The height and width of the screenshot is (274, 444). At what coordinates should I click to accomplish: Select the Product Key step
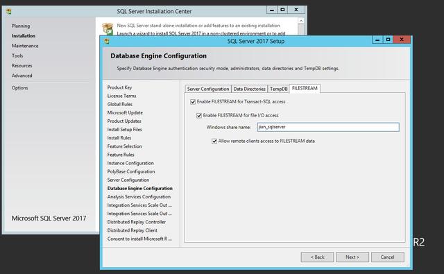pyautogui.click(x=119, y=87)
